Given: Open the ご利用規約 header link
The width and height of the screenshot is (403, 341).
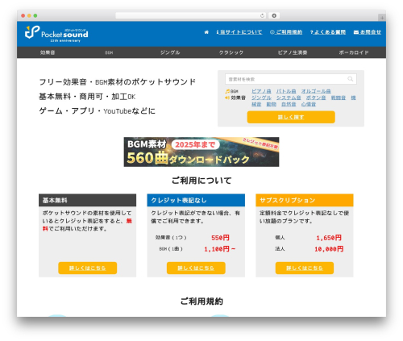Looking at the screenshot, I should coord(286,32).
